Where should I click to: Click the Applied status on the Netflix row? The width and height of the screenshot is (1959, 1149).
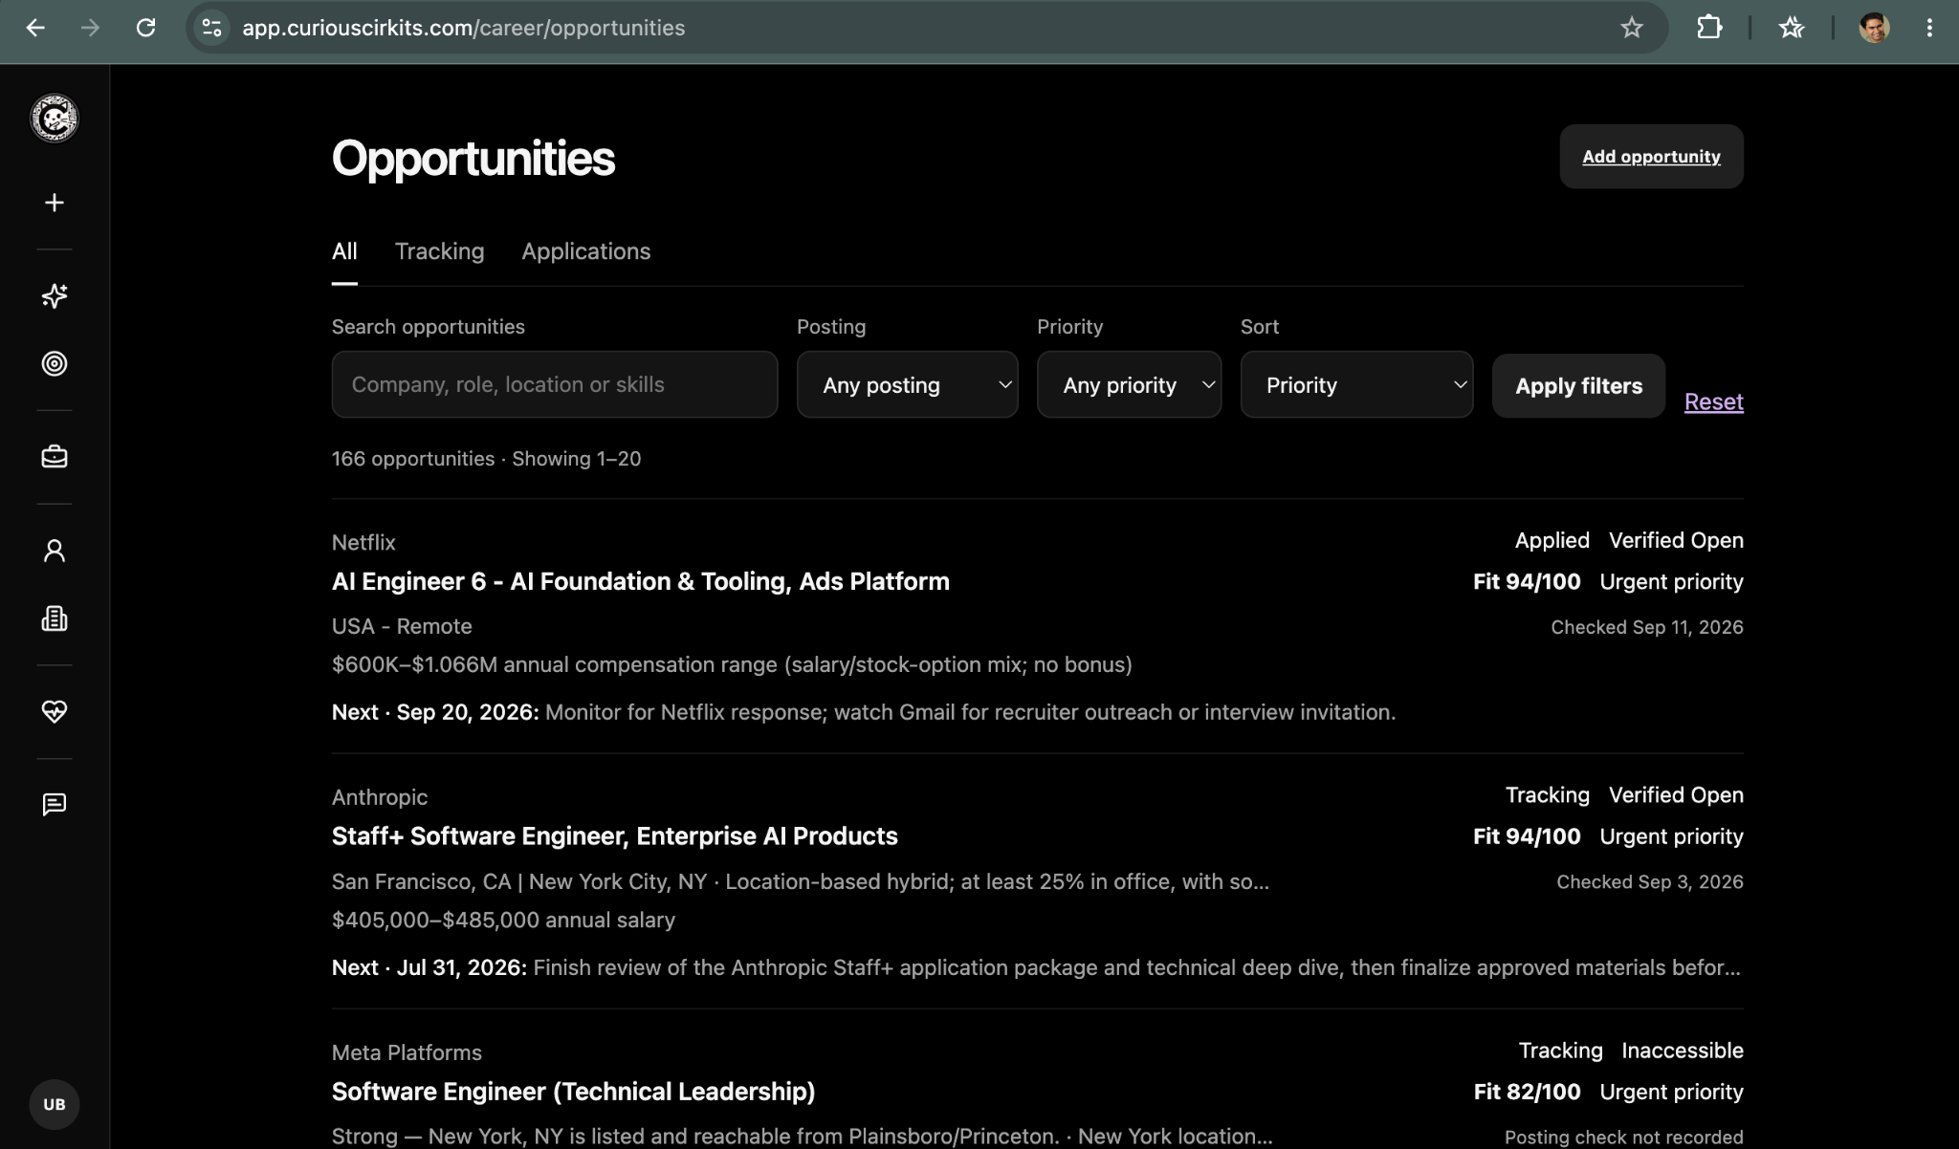click(x=1552, y=540)
